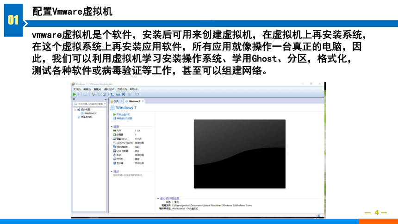Select 共享虚拟机 in the library tree
This screenshot has width=398, height=224.
pos(87,117)
